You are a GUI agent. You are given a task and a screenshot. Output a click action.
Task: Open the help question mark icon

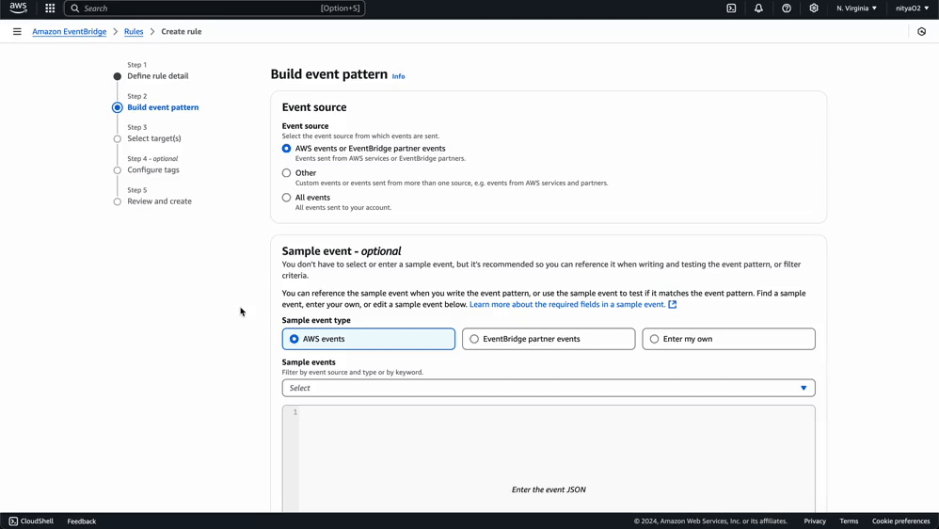pyautogui.click(x=787, y=8)
